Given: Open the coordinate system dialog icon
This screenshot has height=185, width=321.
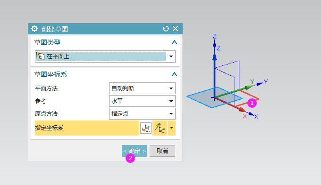Looking at the screenshot, I should [x=146, y=128].
